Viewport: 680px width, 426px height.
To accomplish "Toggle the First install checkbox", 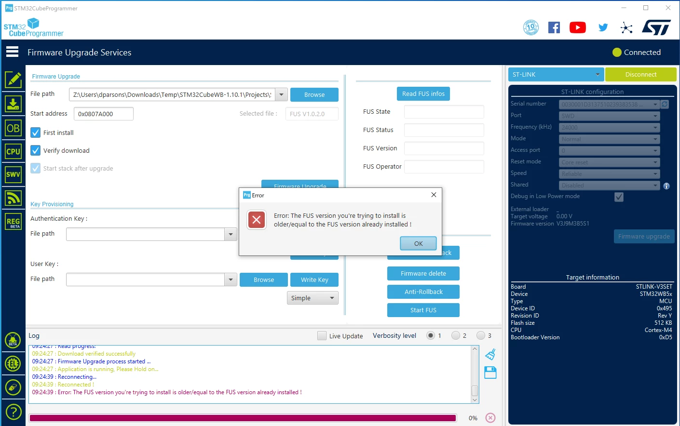I will [36, 133].
